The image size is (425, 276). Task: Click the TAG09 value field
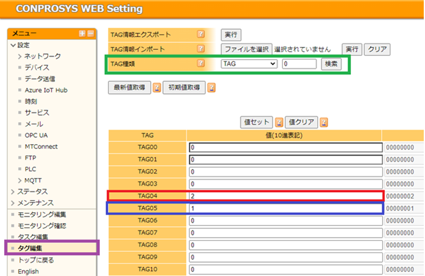[286, 257]
